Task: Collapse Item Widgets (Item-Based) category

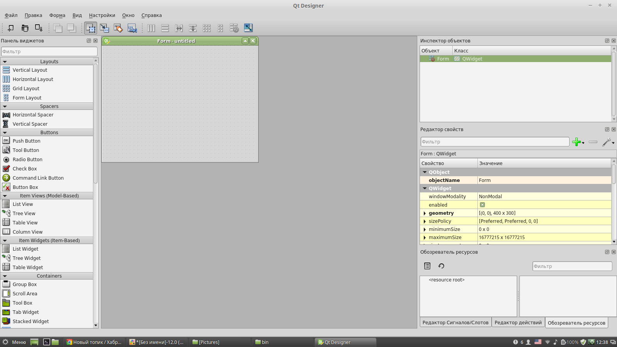Action: [5, 241]
